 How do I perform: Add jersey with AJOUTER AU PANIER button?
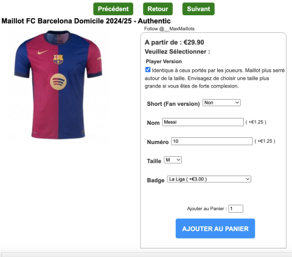point(215,228)
